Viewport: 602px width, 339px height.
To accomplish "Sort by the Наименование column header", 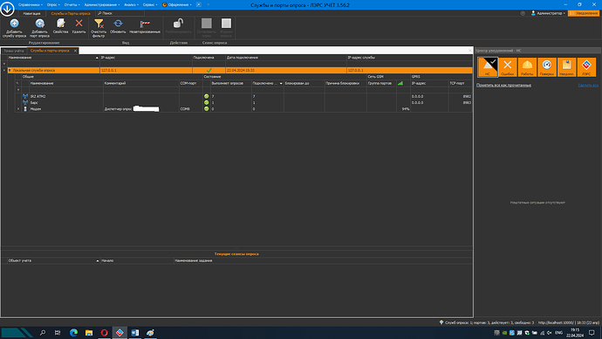I will [53, 58].
